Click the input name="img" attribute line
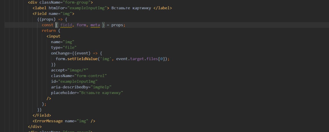The width and height of the screenshot is (329, 132). tap(63, 42)
